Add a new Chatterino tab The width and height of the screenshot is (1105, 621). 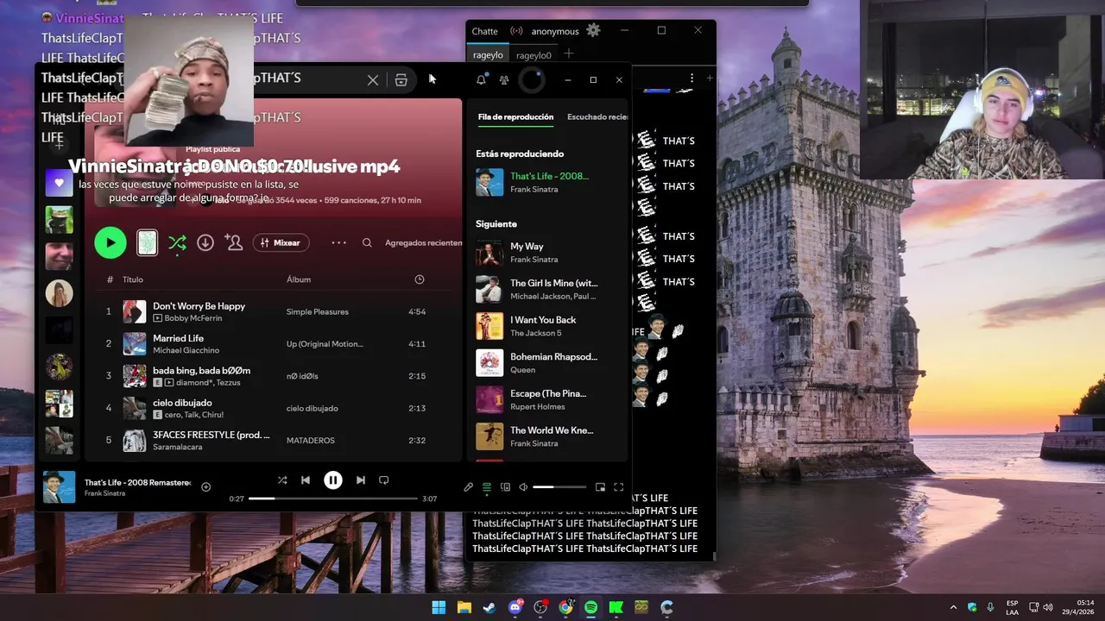click(568, 53)
